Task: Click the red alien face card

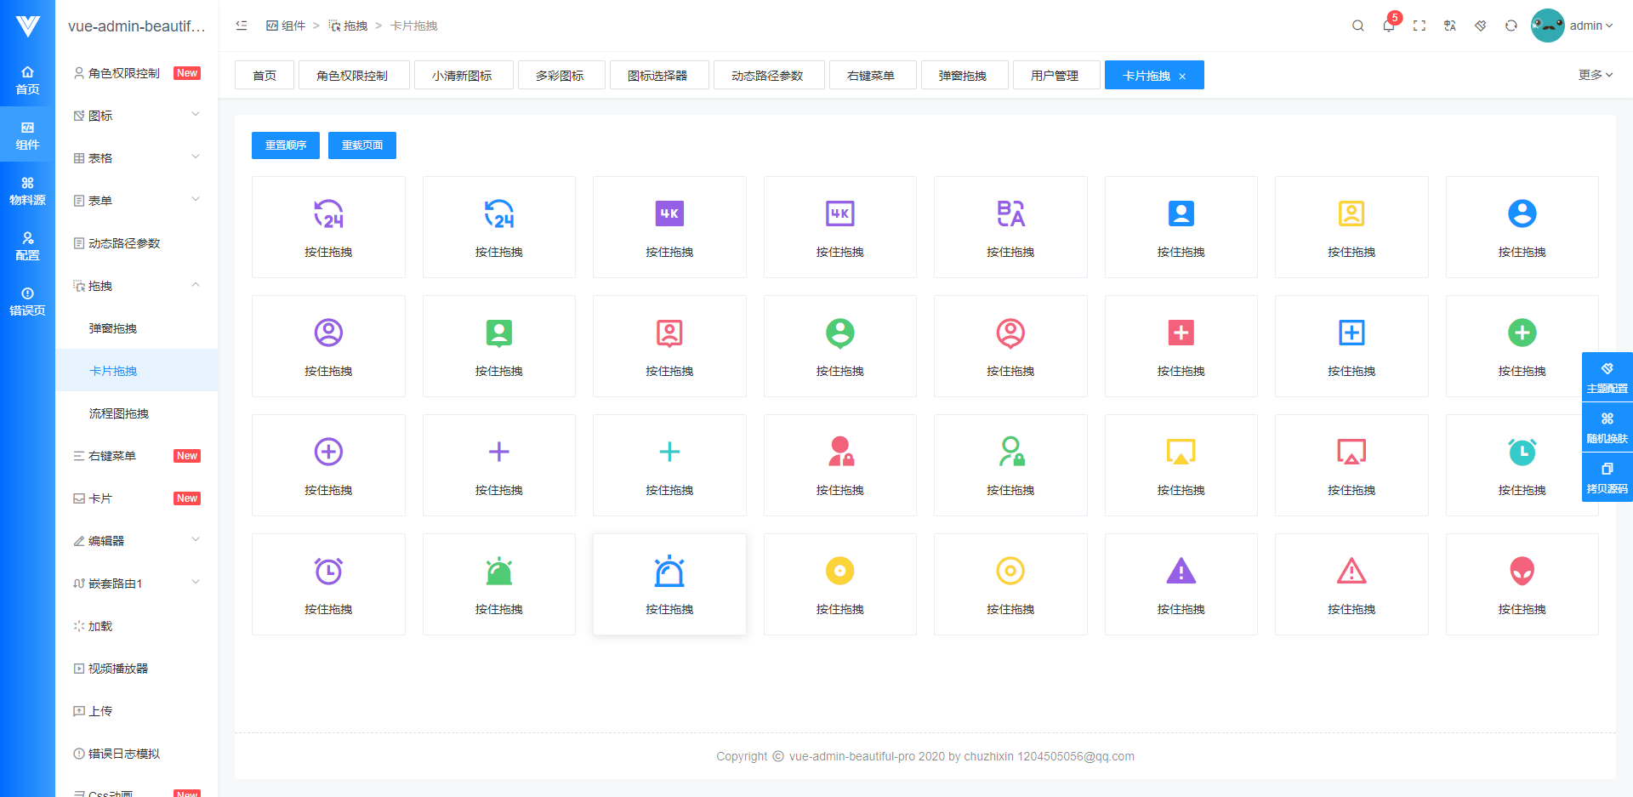Action: coord(1522,584)
